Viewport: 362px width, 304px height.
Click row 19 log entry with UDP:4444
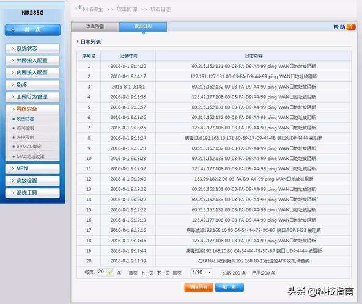coord(254,250)
